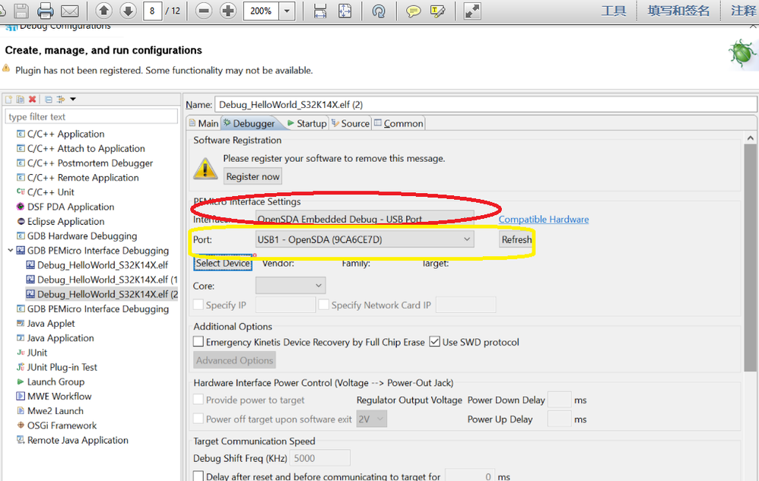The width and height of the screenshot is (759, 481).
Task: Toggle the Specify Network Card IP checkbox
Action: point(324,305)
